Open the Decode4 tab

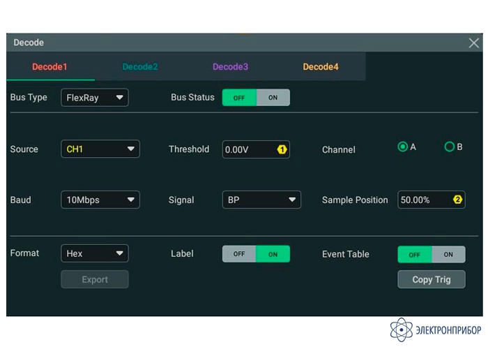(320, 67)
